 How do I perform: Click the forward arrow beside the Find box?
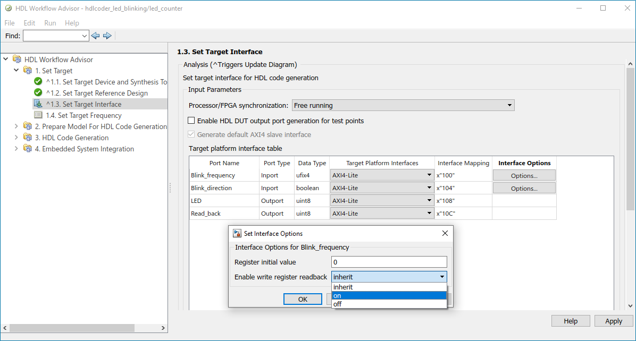pos(107,36)
